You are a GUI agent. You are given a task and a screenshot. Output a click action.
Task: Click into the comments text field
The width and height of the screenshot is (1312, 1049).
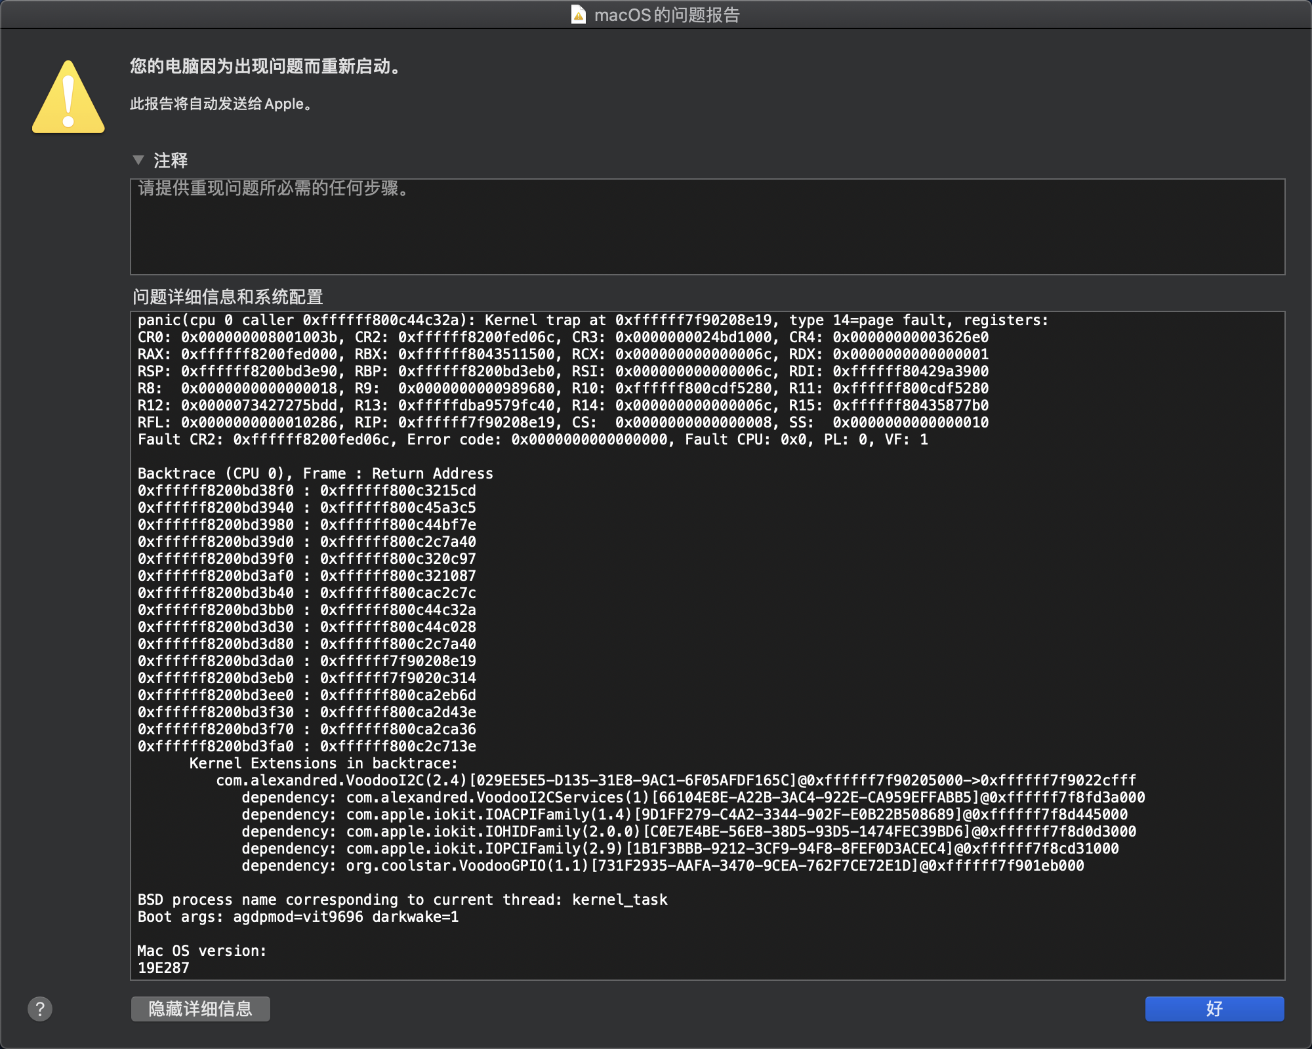pyautogui.click(x=707, y=227)
